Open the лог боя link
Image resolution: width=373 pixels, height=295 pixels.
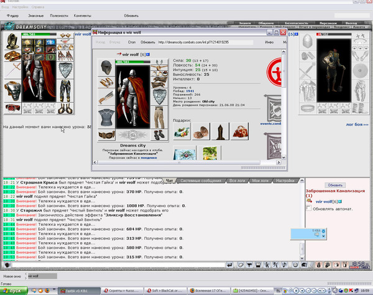click(357, 124)
